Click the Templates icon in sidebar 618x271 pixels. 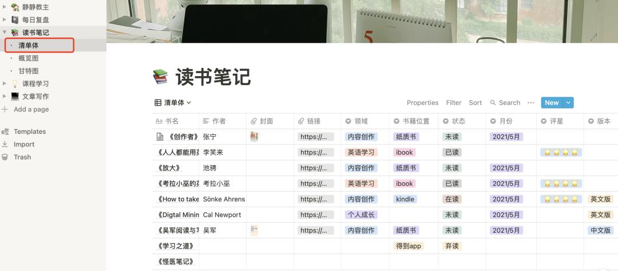(x=5, y=131)
